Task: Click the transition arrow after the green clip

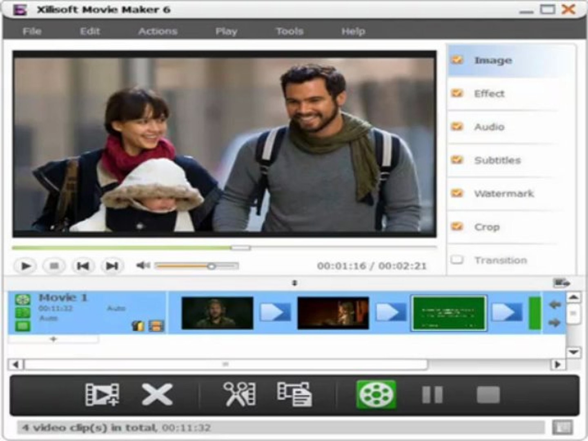Action: [x=507, y=313]
